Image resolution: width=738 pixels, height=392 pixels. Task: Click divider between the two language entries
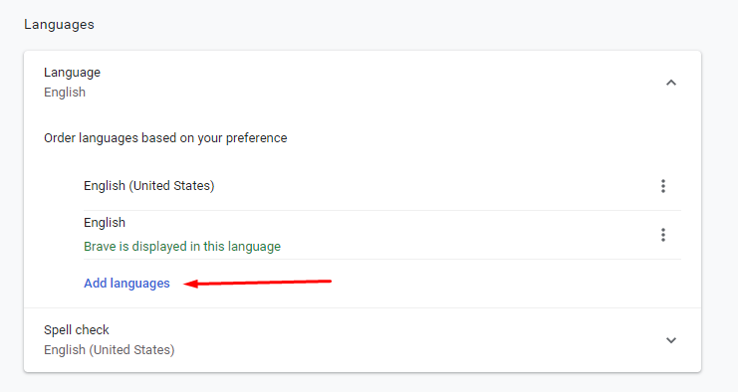[x=382, y=210]
